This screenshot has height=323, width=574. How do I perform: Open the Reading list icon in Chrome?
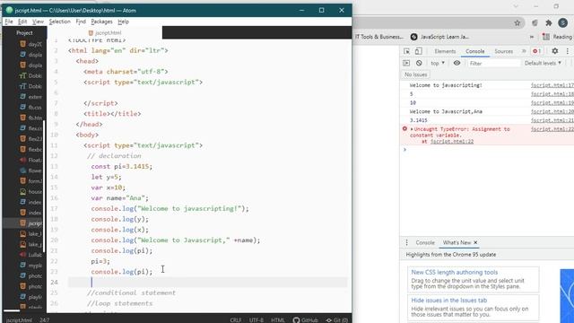click(x=546, y=37)
